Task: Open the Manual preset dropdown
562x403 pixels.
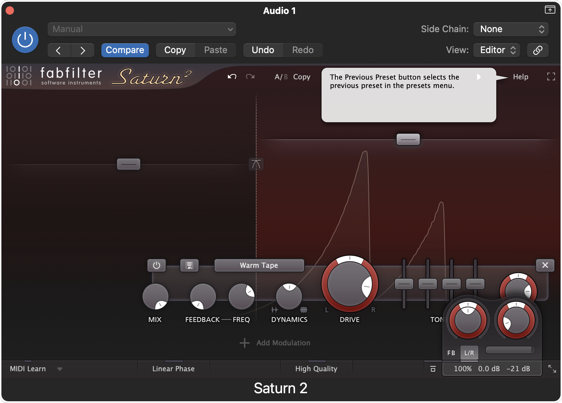Action: [x=142, y=29]
